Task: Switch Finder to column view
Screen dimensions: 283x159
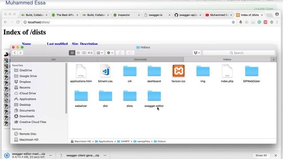Action: tap(84, 53)
